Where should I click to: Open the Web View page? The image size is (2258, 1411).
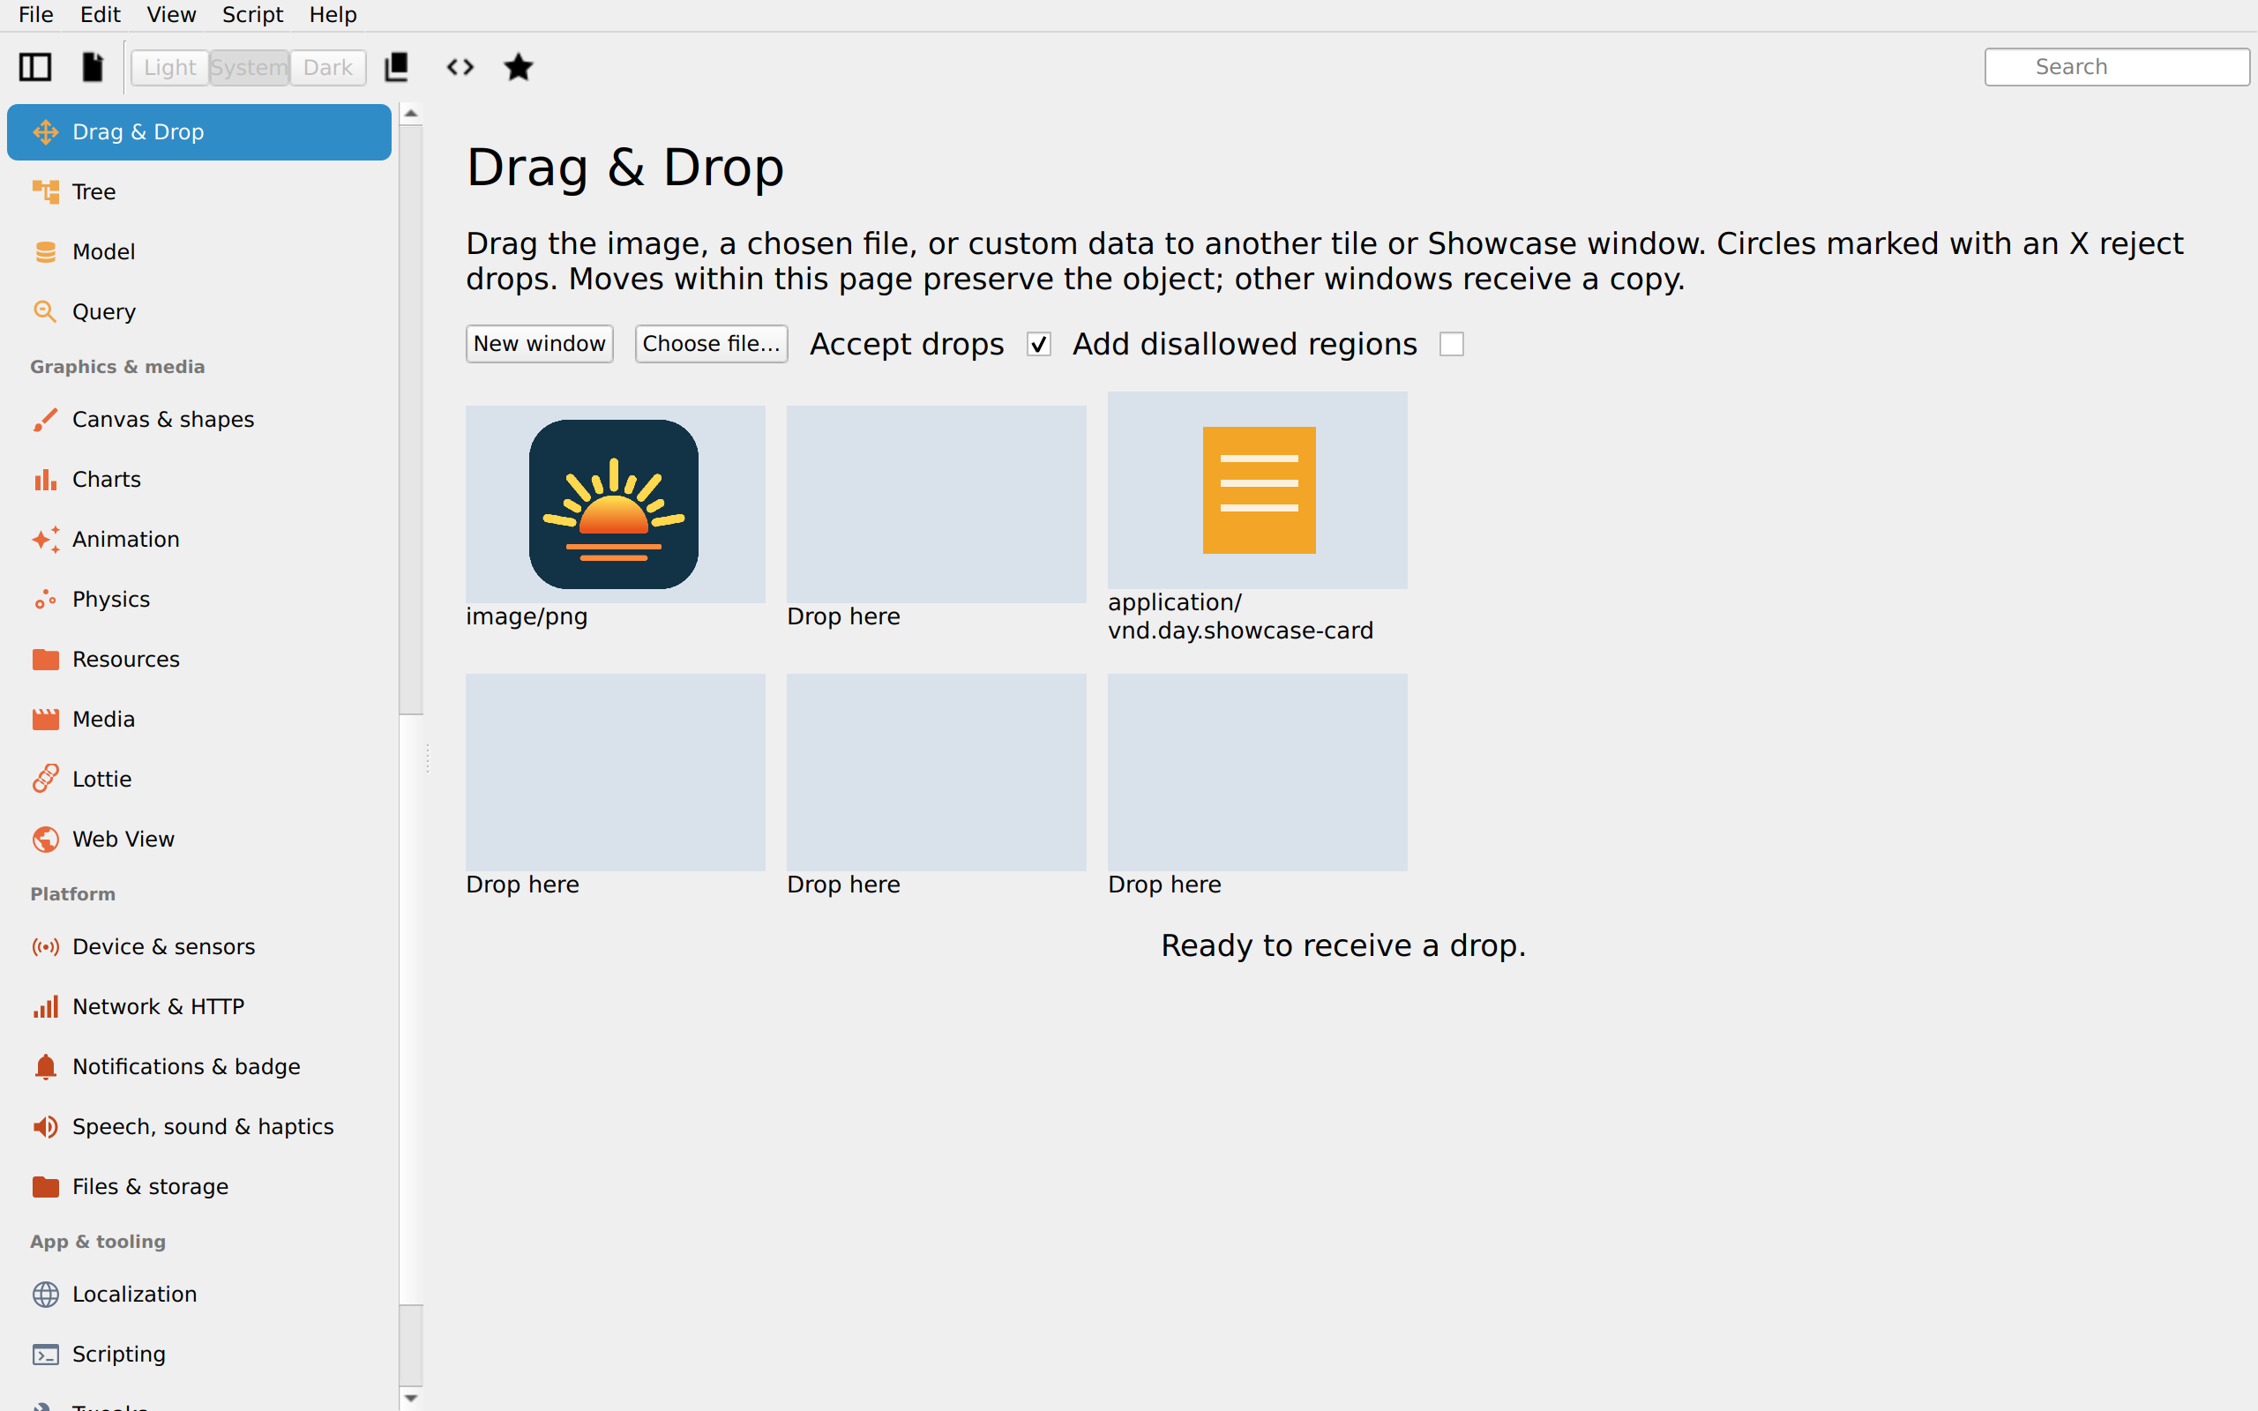(x=198, y=839)
